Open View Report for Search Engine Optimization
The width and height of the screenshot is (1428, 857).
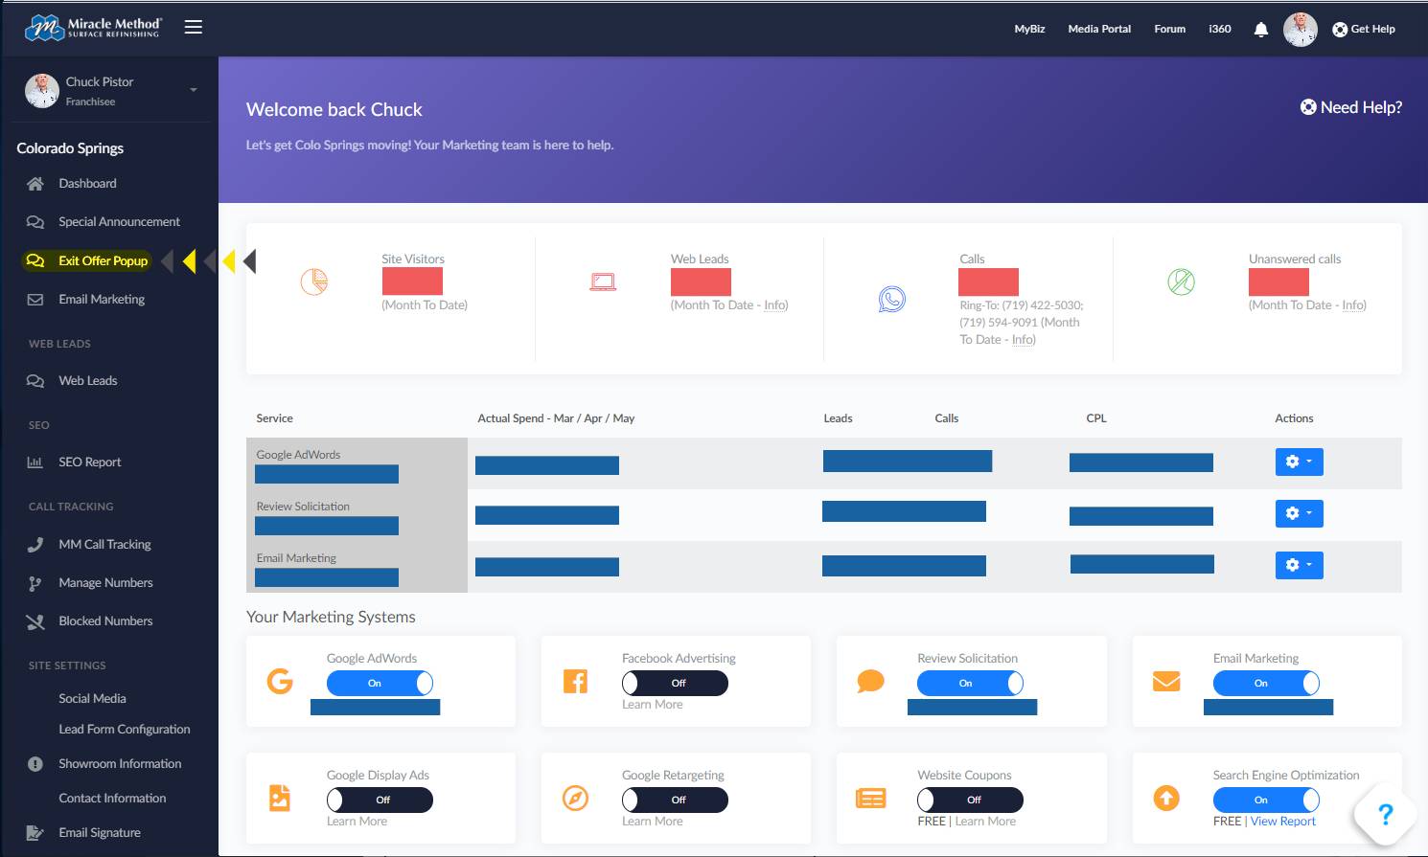(1282, 822)
